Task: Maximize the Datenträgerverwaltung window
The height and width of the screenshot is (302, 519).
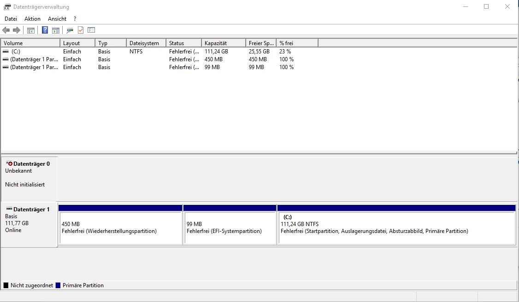Action: 486,6
